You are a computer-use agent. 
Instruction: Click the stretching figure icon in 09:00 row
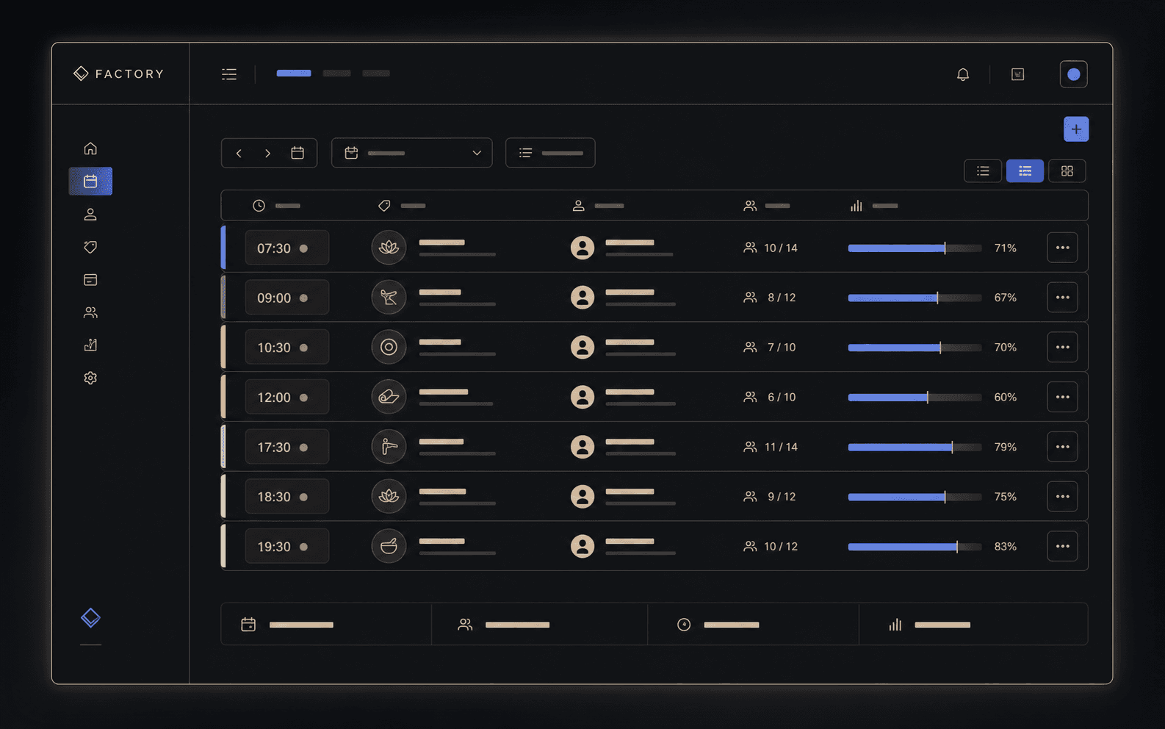coord(389,298)
